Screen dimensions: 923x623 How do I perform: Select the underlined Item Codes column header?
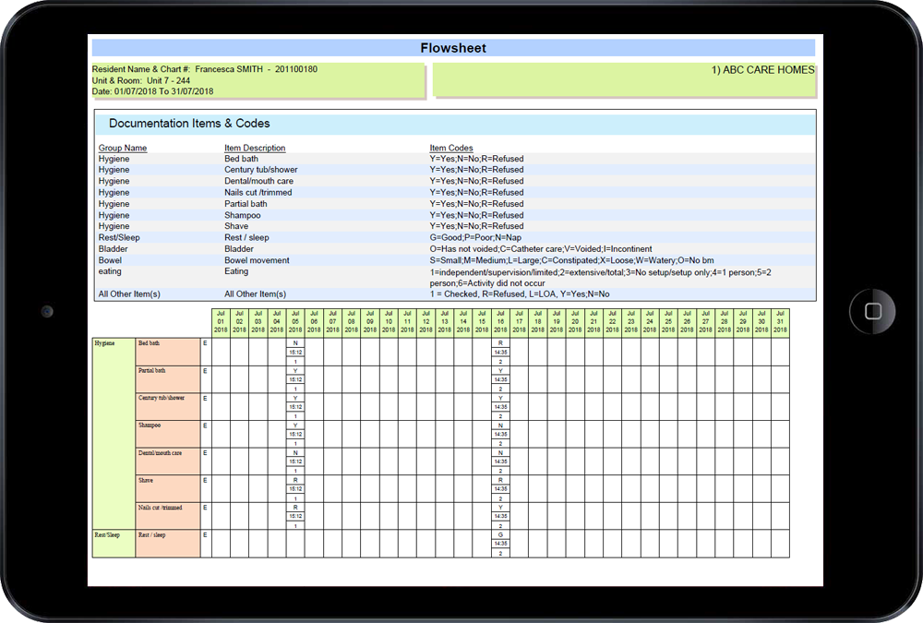point(449,148)
